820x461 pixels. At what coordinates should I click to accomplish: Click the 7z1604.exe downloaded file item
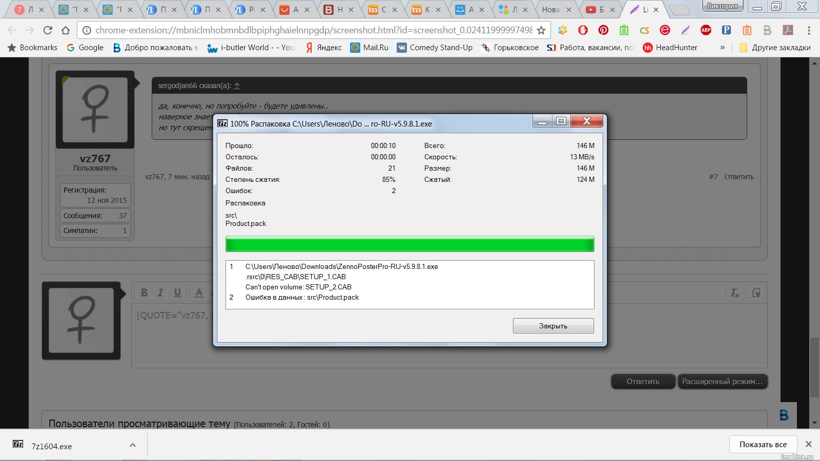pyautogui.click(x=51, y=446)
